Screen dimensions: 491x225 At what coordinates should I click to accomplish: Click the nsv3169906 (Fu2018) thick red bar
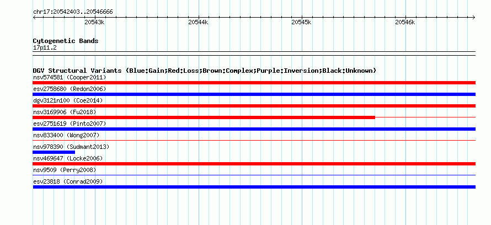click(204, 117)
